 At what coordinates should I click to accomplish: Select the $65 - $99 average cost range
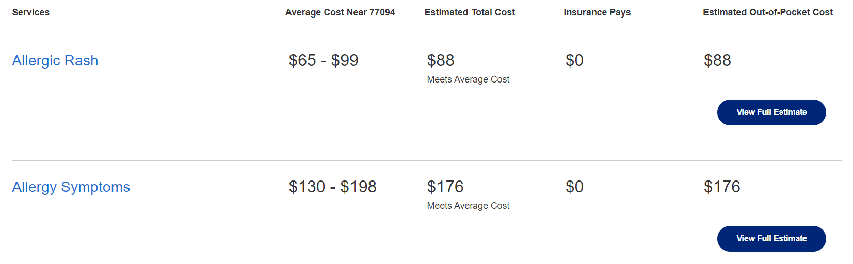point(324,60)
